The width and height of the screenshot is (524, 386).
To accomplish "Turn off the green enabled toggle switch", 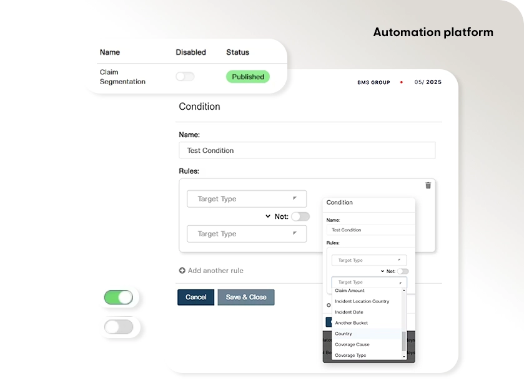I will (119, 297).
